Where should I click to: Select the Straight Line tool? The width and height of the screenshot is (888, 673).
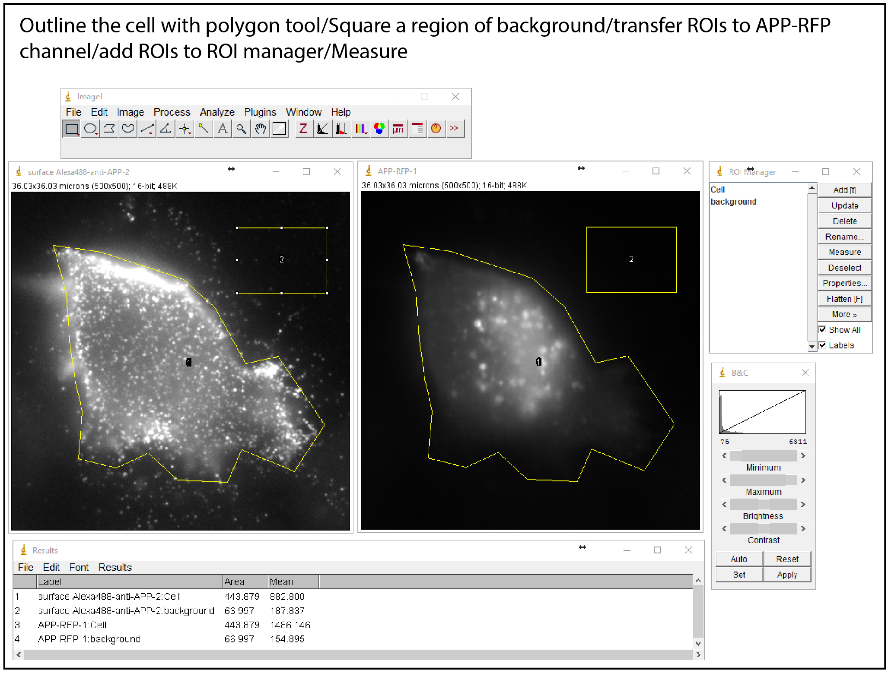pyautogui.click(x=147, y=129)
